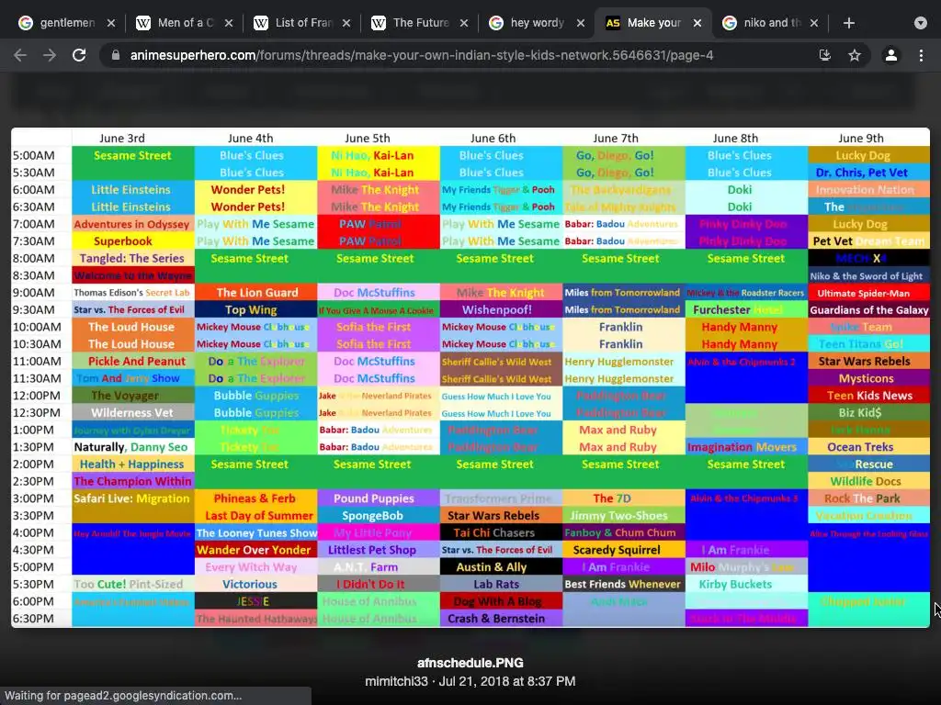
Task: Click the 'Ocean Treks' cell
Action: point(869,447)
